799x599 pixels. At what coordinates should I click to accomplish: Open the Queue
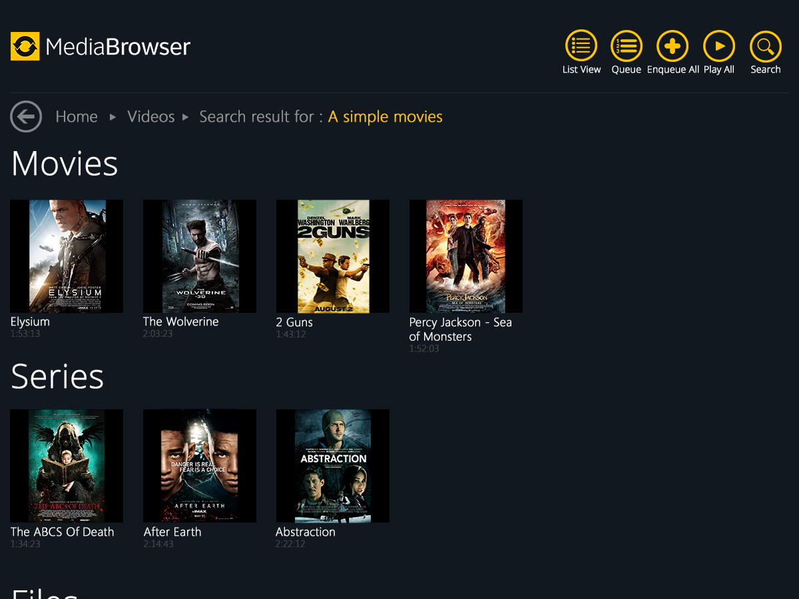(627, 46)
